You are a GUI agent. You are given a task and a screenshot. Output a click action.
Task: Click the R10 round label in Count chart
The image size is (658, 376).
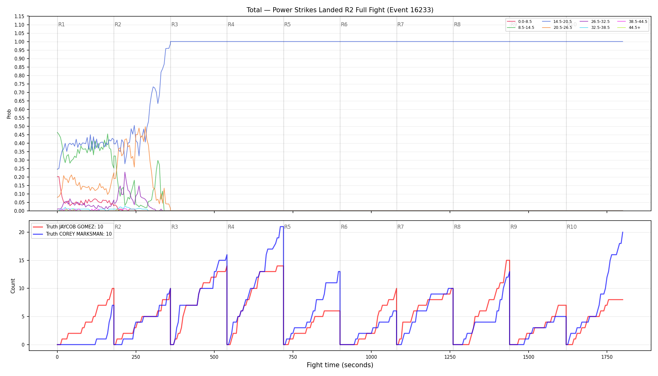point(572,227)
